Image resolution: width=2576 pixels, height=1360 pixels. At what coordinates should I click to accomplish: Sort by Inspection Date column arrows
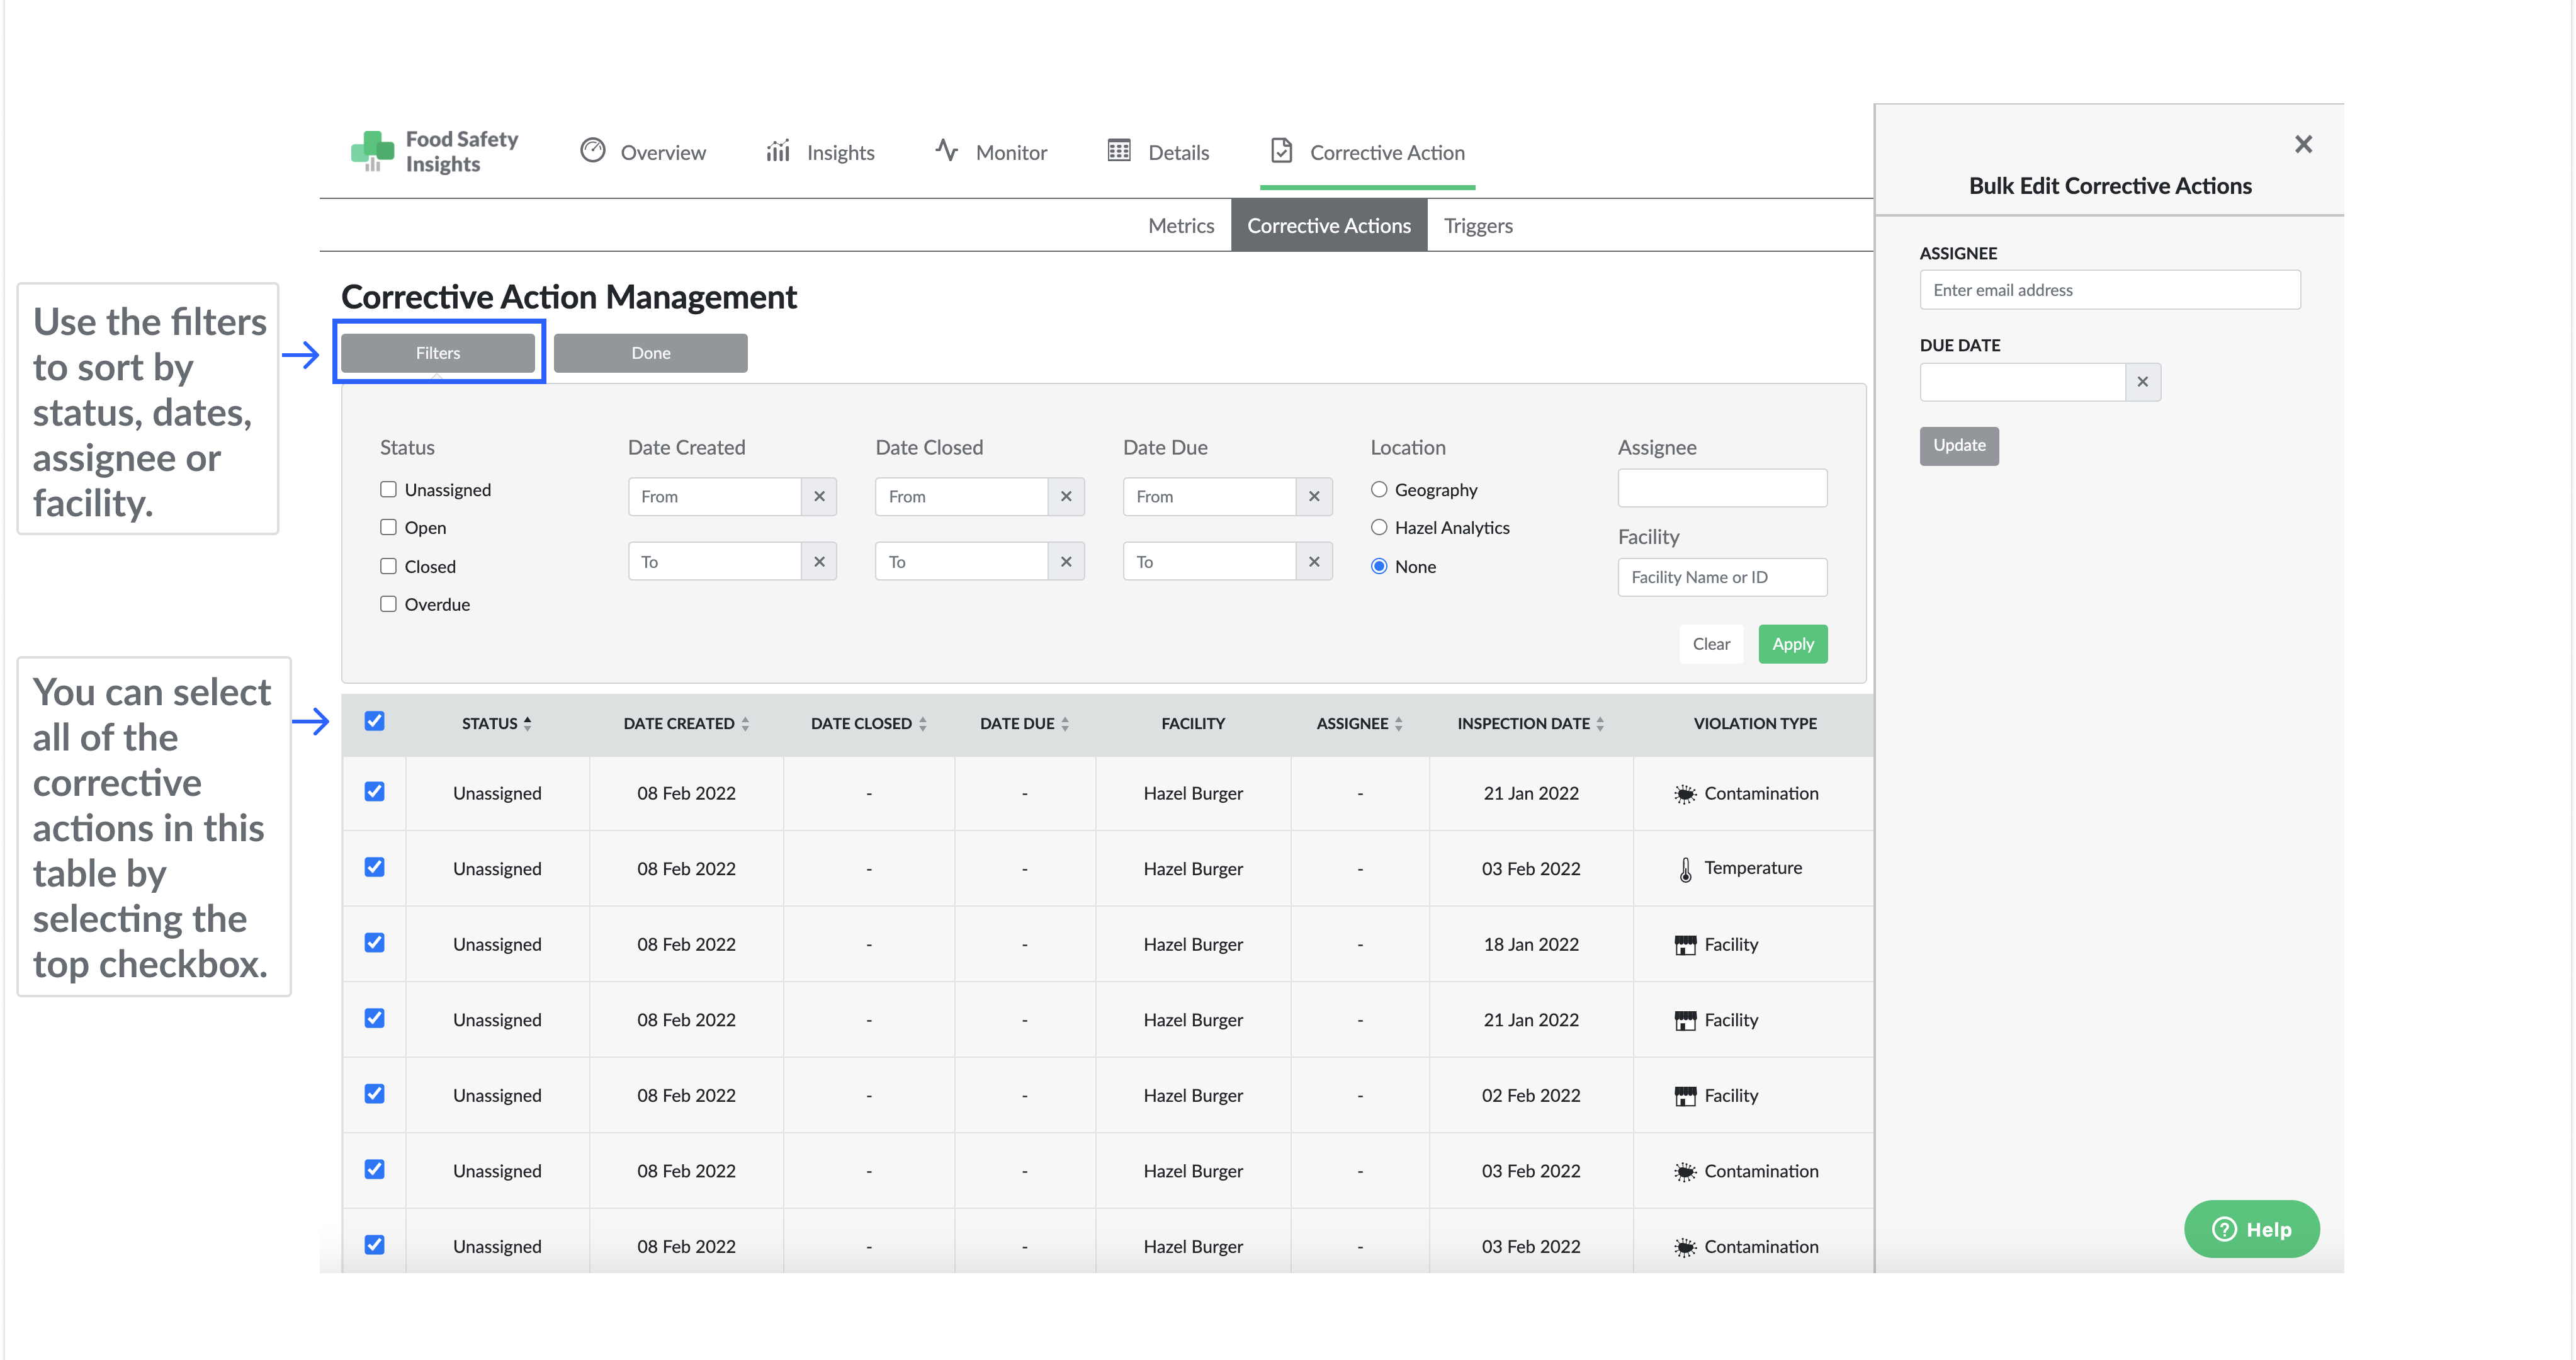[1600, 723]
